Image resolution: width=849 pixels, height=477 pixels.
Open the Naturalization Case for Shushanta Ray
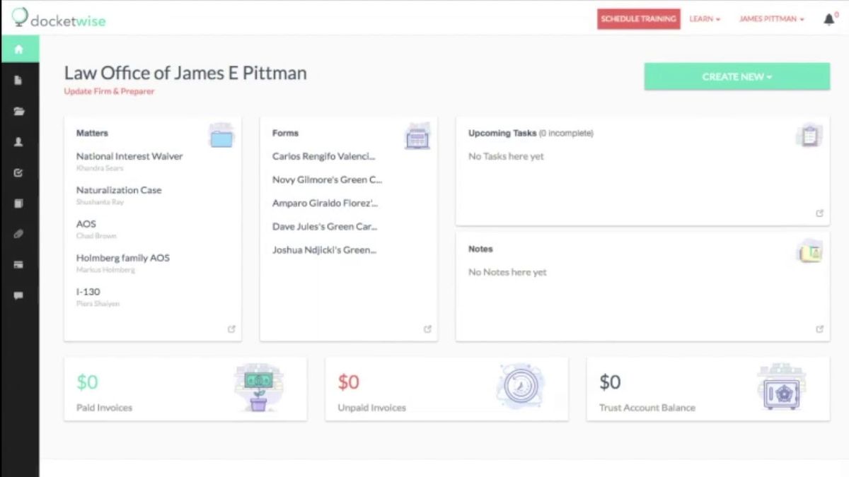click(119, 190)
